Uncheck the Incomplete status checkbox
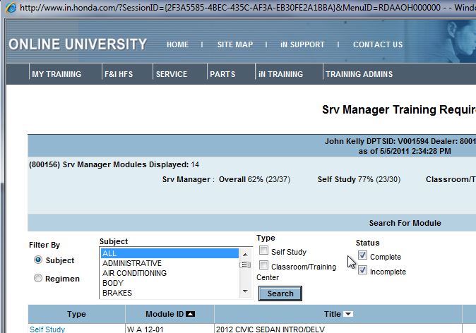The width and height of the screenshot is (476, 333). [362, 271]
